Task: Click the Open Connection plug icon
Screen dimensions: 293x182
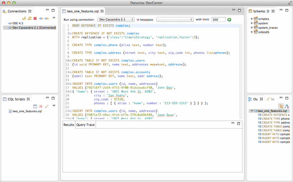Action: point(41,18)
